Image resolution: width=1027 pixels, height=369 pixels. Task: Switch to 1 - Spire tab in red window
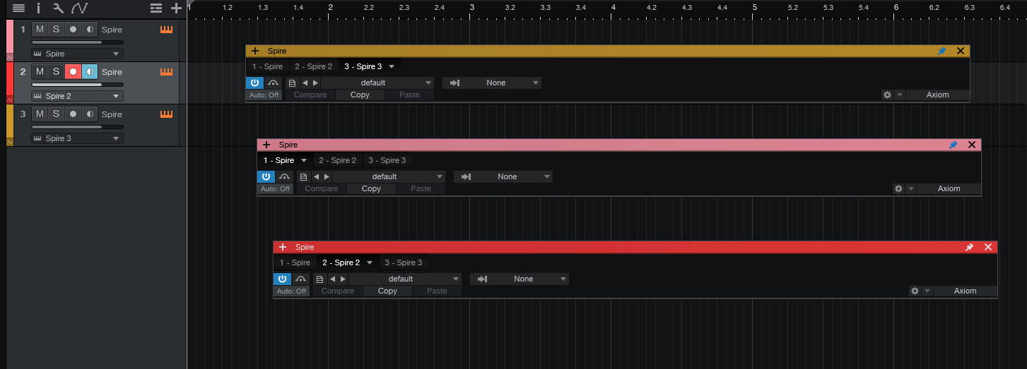(x=295, y=262)
